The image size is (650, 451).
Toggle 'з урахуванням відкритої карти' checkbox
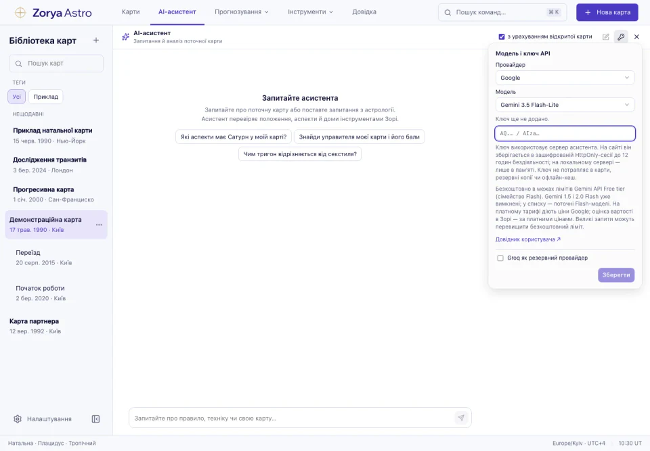(x=502, y=37)
